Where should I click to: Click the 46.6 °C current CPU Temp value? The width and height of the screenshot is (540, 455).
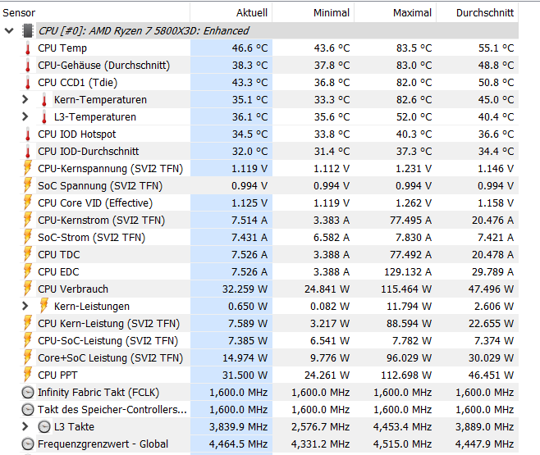click(x=249, y=48)
